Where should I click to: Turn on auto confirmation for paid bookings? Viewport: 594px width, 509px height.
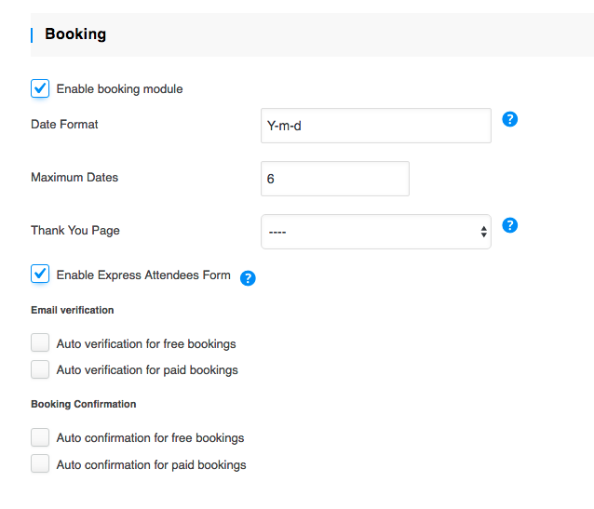pos(40,464)
